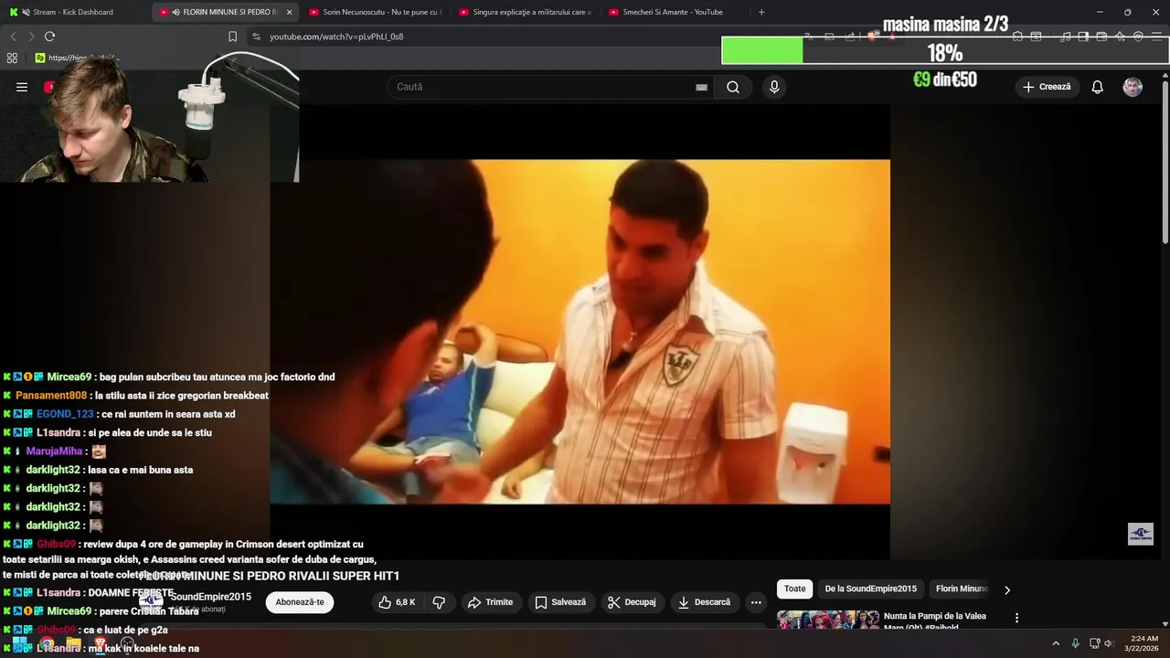Screen dimensions: 1170x658
Task: Bookmark this page icon
Action: [x=232, y=37]
